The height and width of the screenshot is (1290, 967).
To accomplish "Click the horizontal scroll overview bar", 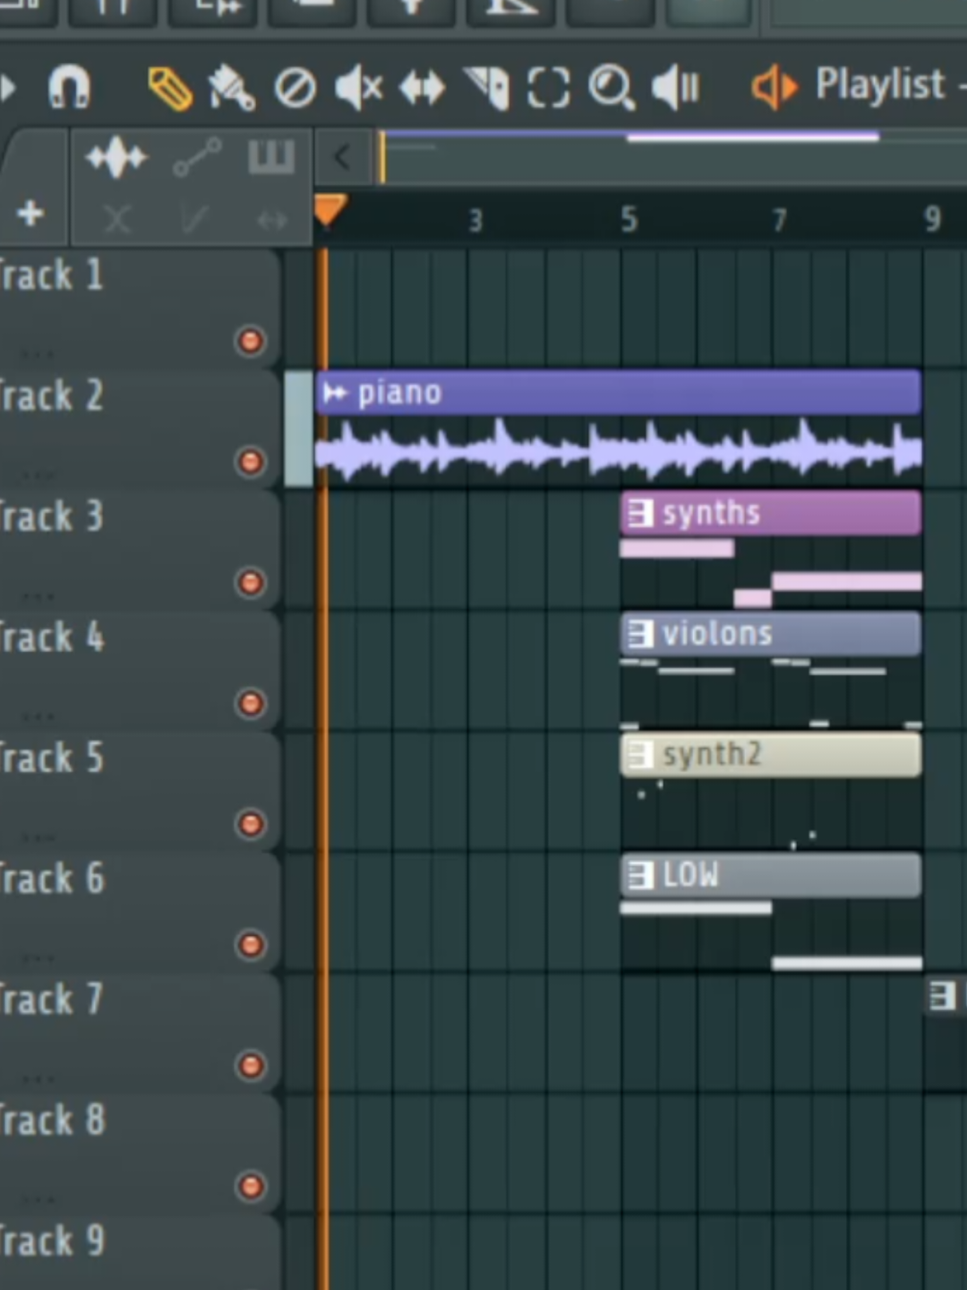I will pos(671,158).
